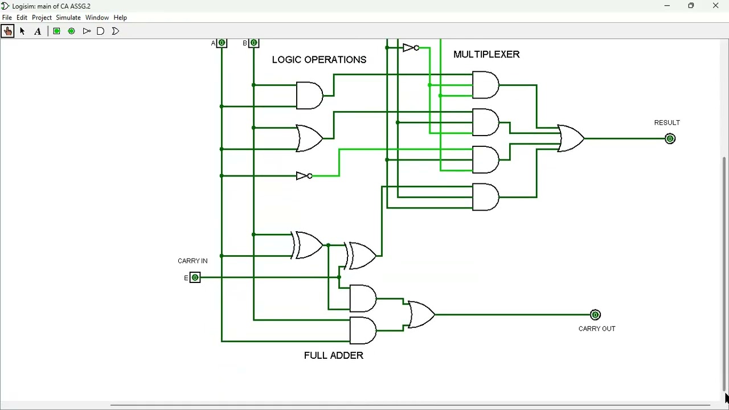Click the third multiplexer AND gate
Screen dimensions: 729x410
(x=486, y=159)
